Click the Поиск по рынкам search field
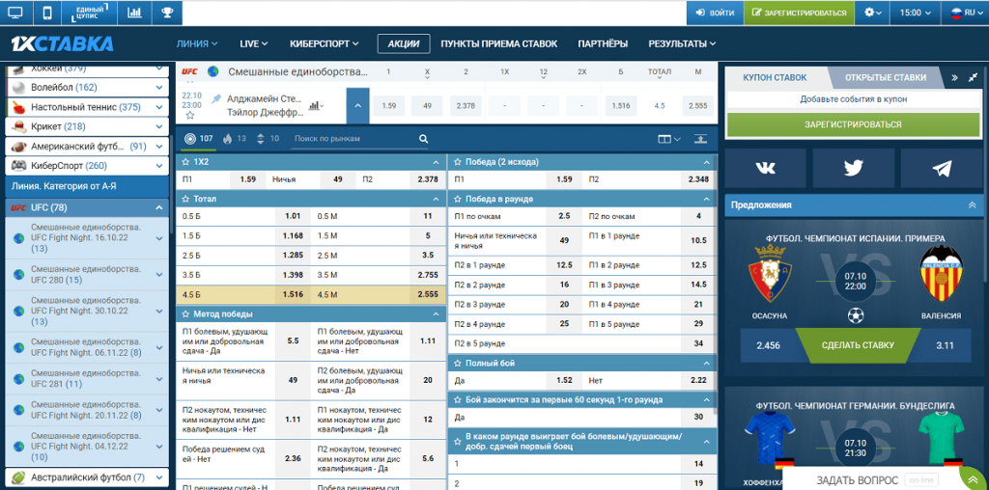The width and height of the screenshot is (989, 490). pyautogui.click(x=353, y=139)
